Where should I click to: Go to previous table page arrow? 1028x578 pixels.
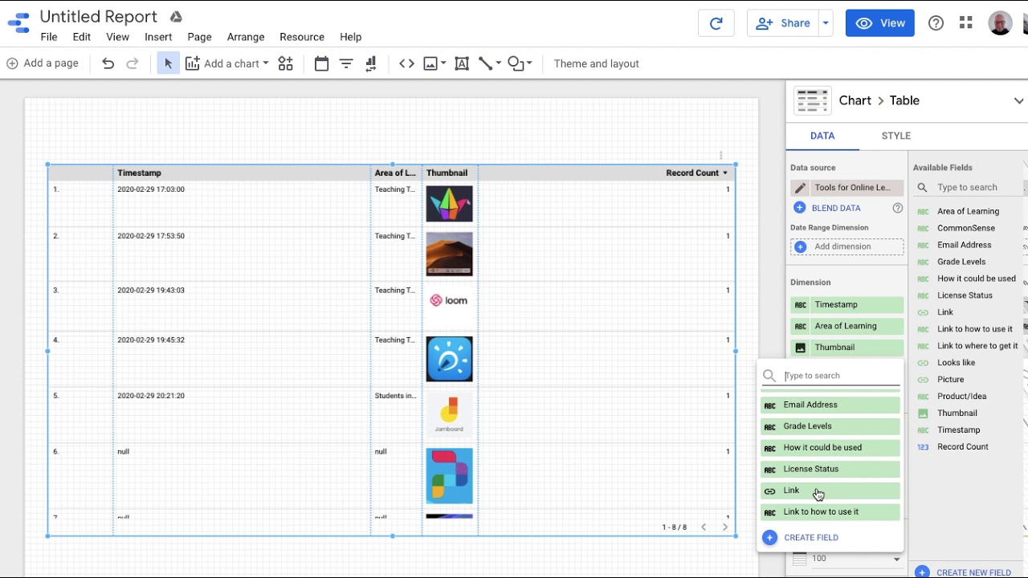pos(704,527)
